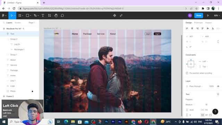Select the Hand tool
Screen dimensions: 222x125
(56, 15)
